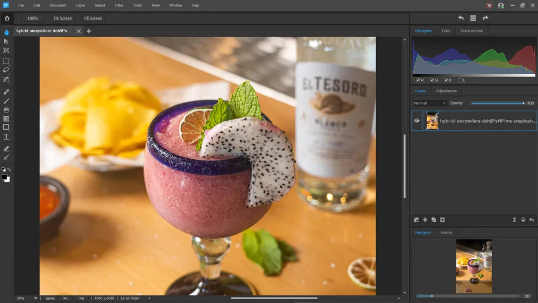
Task: Open layer effects Fx icon
Action: pyautogui.click(x=532, y=220)
